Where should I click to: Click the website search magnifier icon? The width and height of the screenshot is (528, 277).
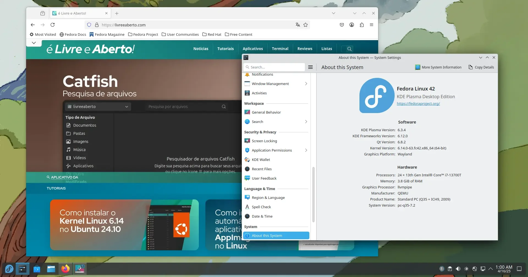(349, 49)
